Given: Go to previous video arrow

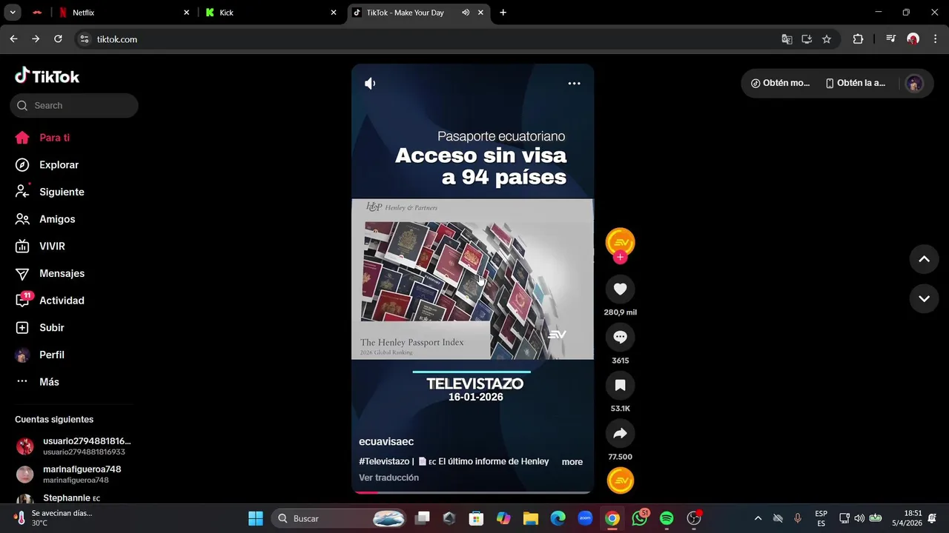Looking at the screenshot, I should [924, 259].
